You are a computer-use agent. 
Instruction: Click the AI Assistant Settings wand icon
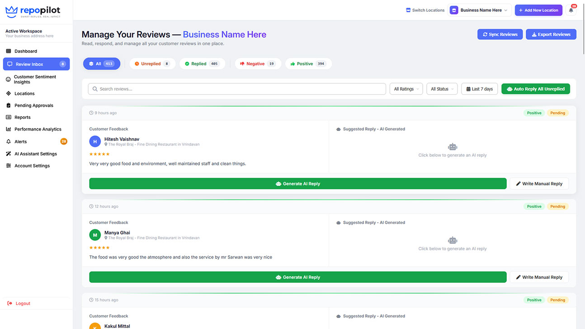click(8, 154)
